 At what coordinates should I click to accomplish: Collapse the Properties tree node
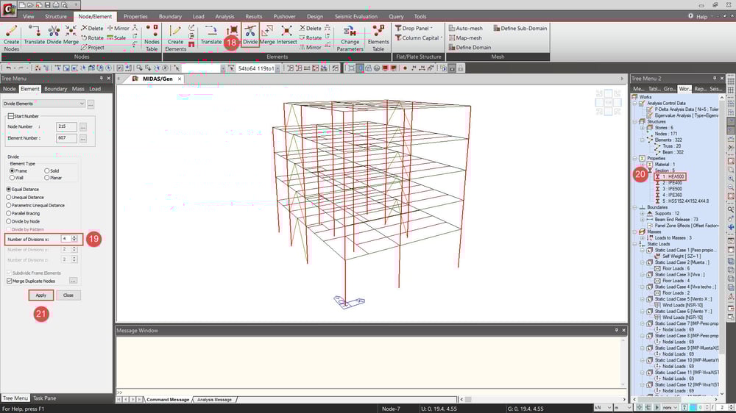click(x=634, y=159)
